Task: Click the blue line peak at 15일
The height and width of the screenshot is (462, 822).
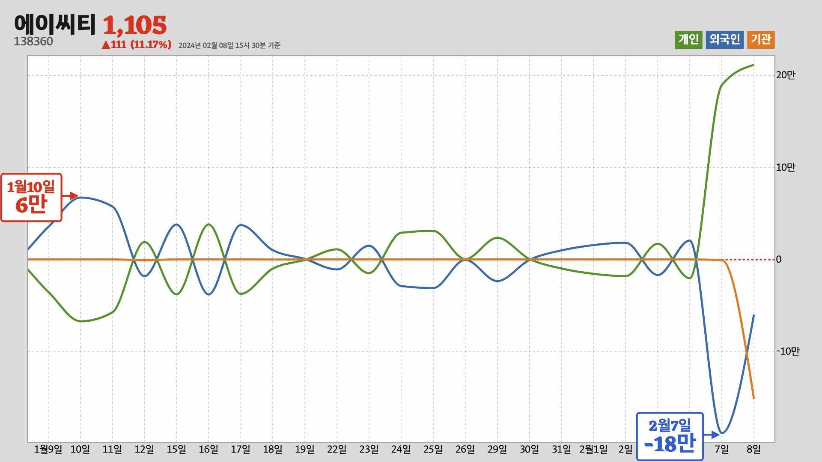Action: pyautogui.click(x=176, y=225)
